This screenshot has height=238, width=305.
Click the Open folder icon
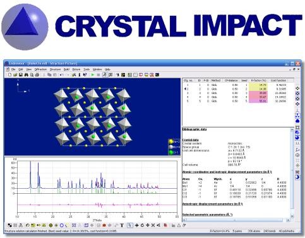tap(15, 74)
